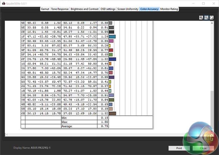Click the Average value 0.75
Screen dimensions: 219x155
click(105, 126)
